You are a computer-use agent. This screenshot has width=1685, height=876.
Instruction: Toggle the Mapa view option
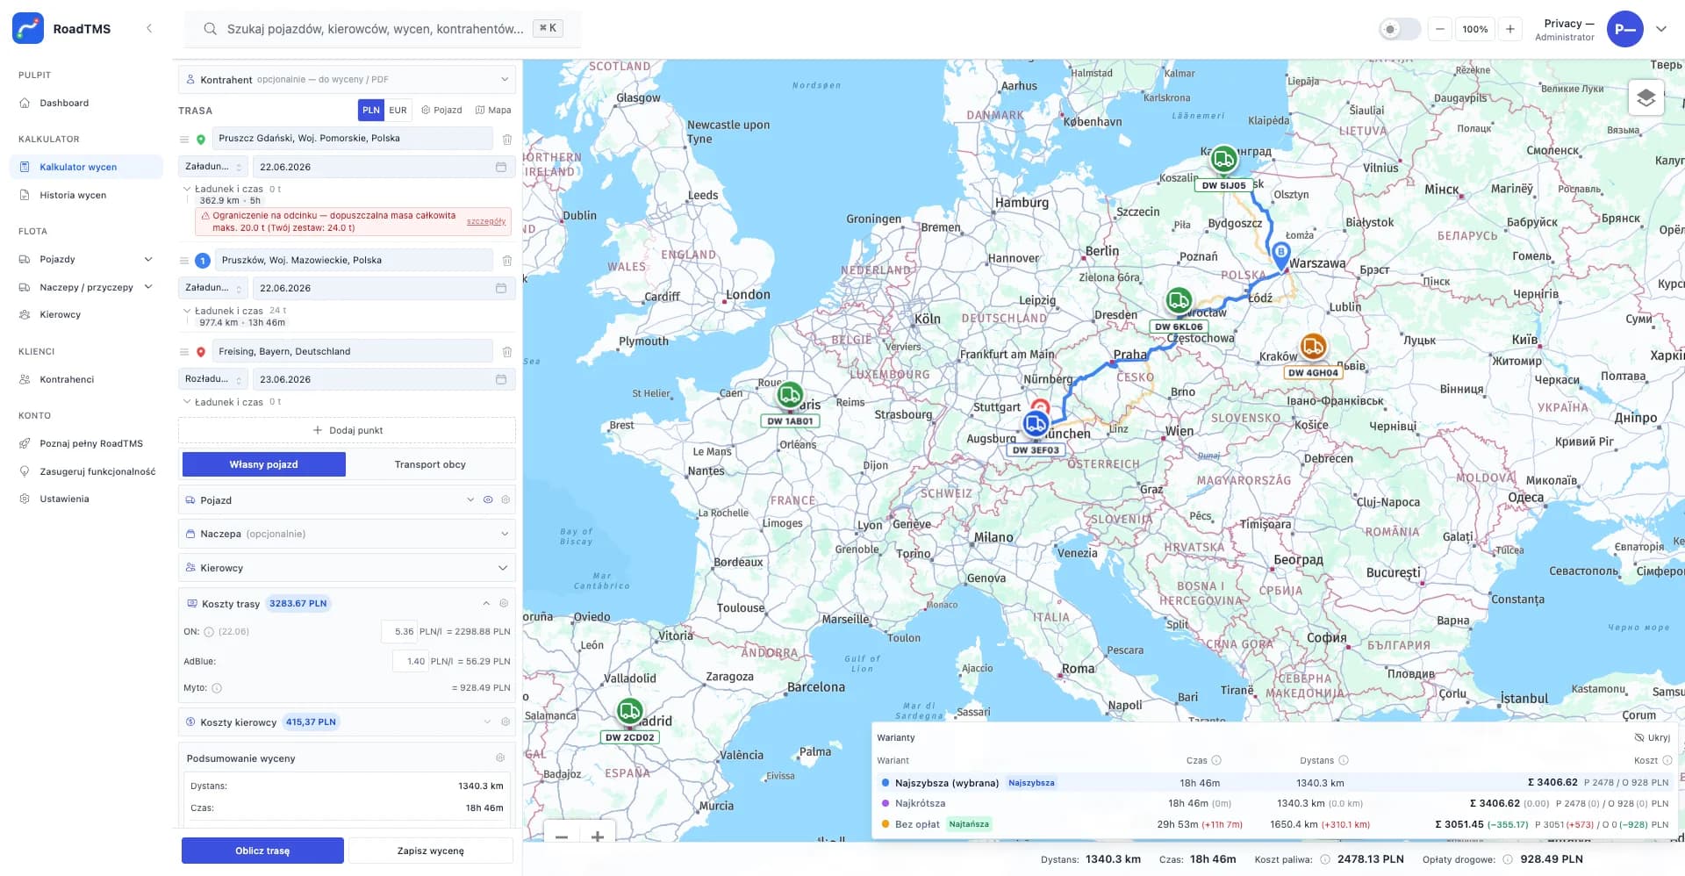493,110
